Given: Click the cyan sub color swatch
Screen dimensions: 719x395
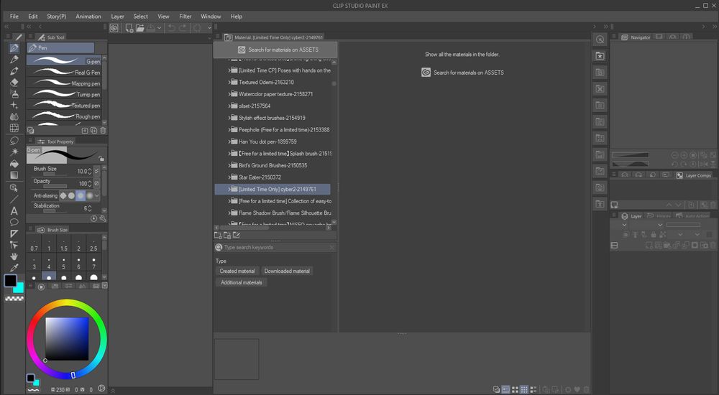Looking at the screenshot, I should [19, 288].
